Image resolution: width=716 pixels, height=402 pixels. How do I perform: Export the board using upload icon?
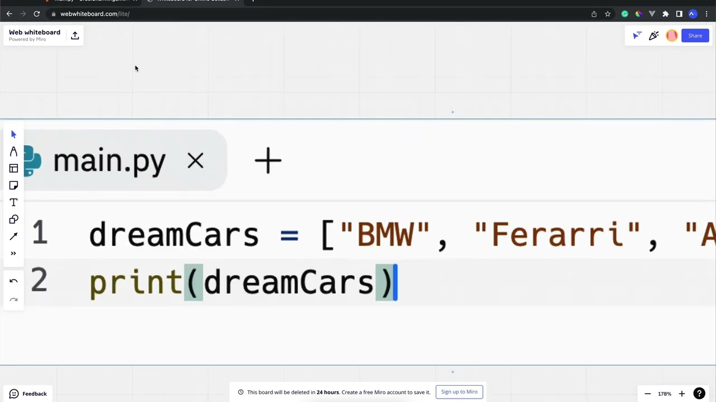tap(75, 36)
